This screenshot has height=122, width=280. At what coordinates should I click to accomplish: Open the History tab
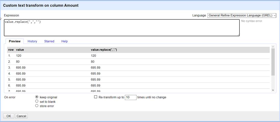click(32, 41)
